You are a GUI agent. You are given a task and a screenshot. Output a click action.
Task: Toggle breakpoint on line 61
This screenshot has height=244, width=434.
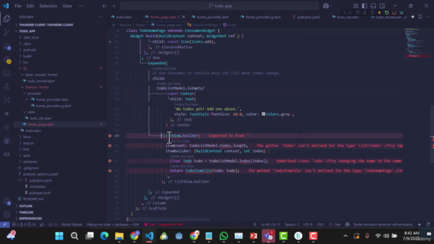click(110, 146)
